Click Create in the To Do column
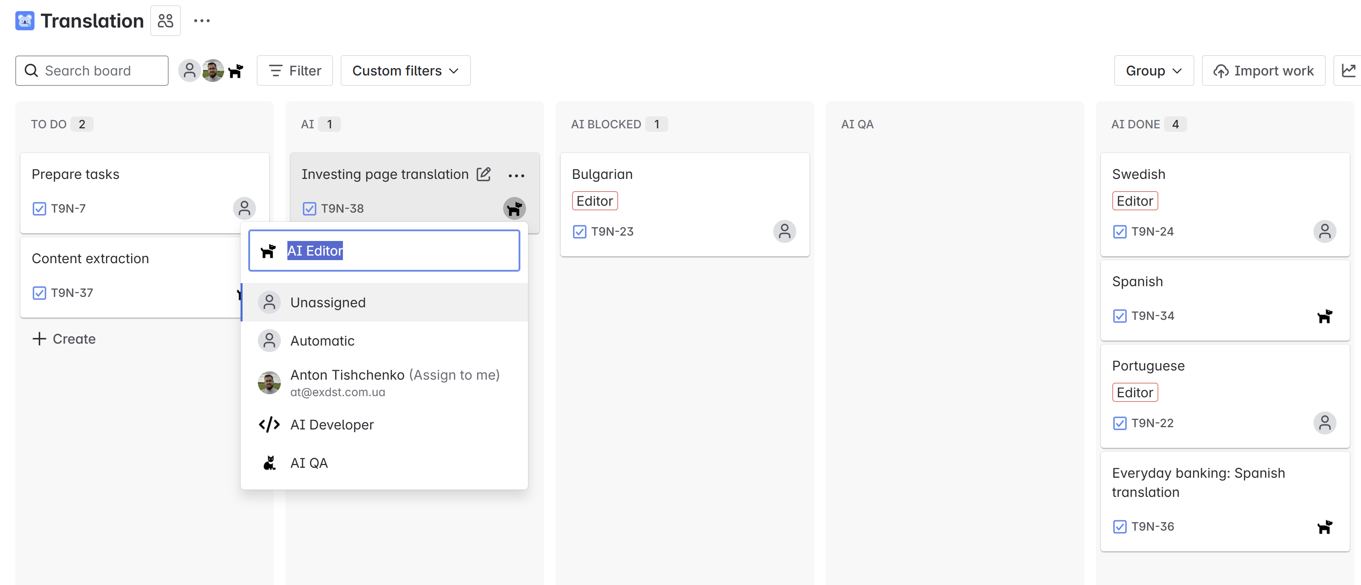The image size is (1361, 585). (64, 339)
